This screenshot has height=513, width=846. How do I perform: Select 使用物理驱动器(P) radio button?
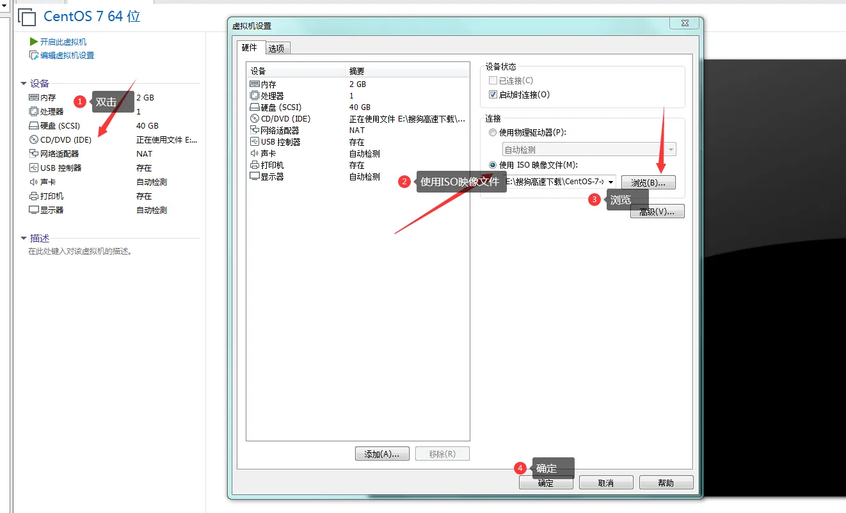(x=492, y=133)
